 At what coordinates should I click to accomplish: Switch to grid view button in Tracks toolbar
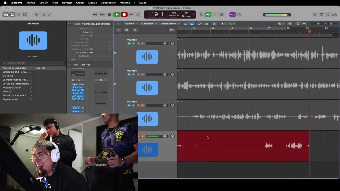186,24
